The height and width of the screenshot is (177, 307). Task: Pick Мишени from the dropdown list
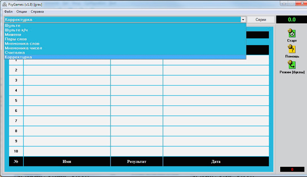13,35
